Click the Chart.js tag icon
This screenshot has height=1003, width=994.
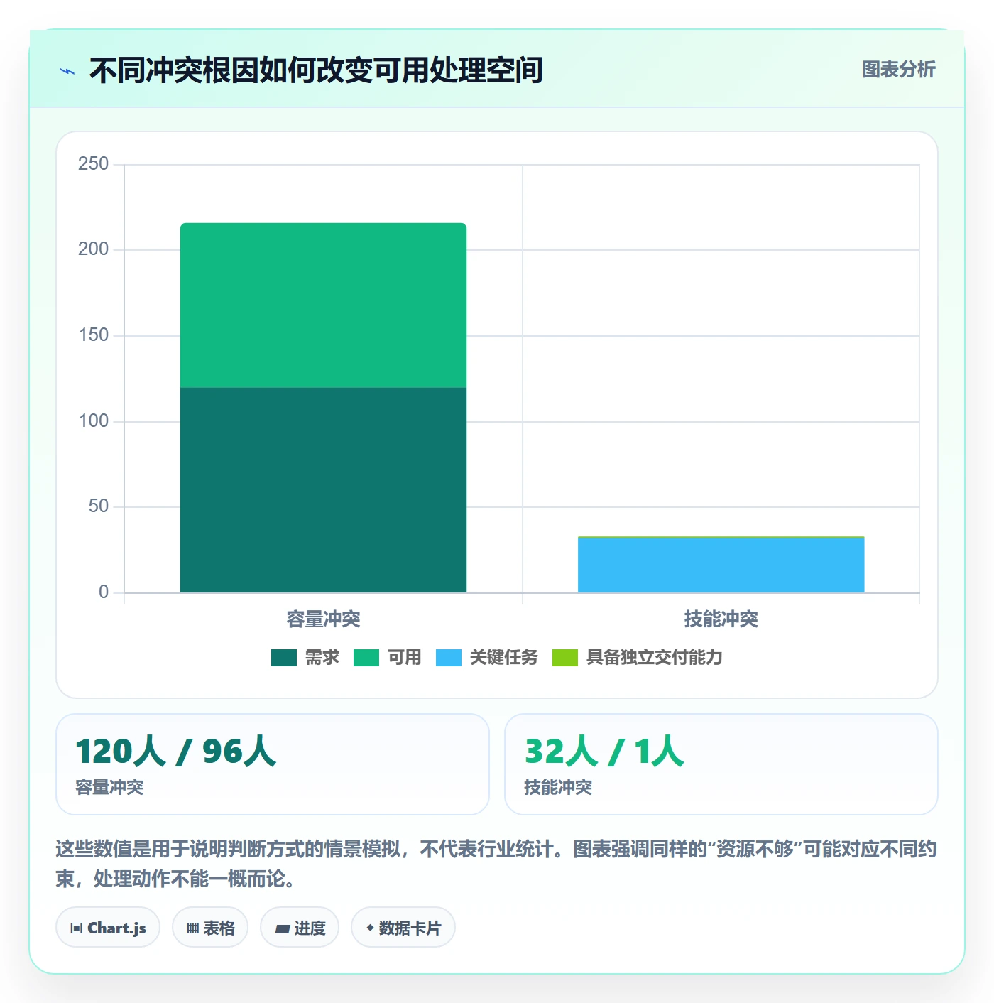(77, 928)
